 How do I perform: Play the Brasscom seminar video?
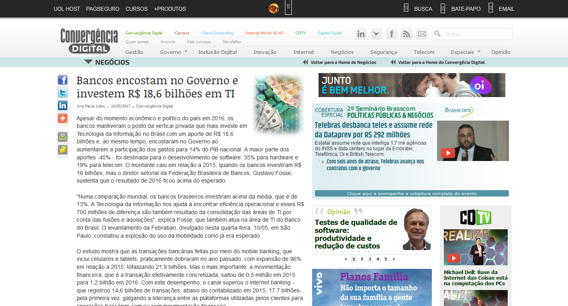448,153
